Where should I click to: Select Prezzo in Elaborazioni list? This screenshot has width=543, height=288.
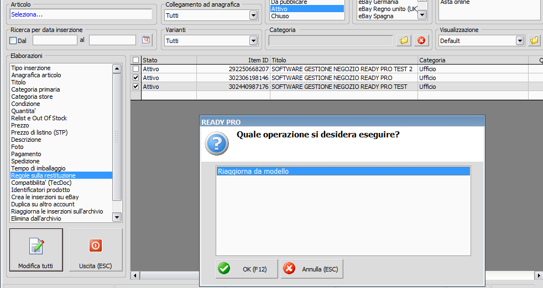(20, 125)
